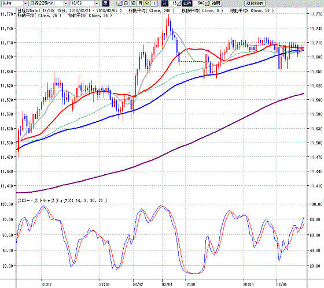324x288 pixels.
Task: Select the monthly (月) candle period button
Action: click(x=140, y=3)
